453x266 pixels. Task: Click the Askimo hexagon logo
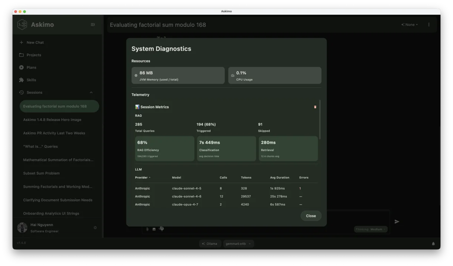pyautogui.click(x=22, y=25)
